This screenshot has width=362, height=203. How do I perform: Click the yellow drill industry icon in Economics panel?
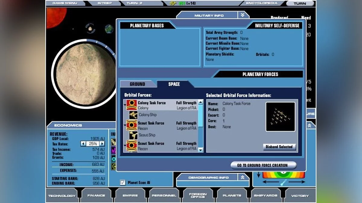pos(113,142)
